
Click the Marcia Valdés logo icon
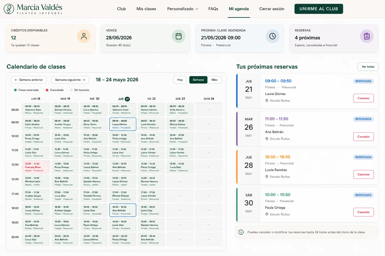(9, 9)
